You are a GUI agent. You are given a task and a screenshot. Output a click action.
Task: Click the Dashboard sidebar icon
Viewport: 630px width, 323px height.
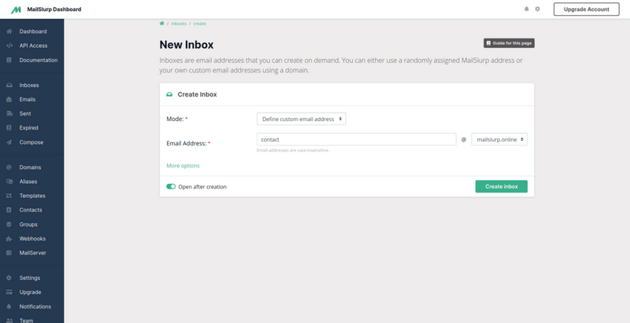pos(9,31)
